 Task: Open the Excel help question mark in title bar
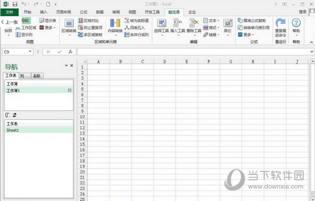point(276,4)
